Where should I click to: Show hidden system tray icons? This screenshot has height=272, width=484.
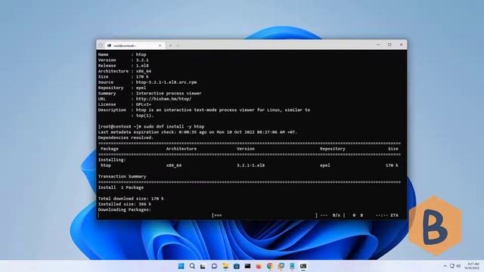(445, 266)
